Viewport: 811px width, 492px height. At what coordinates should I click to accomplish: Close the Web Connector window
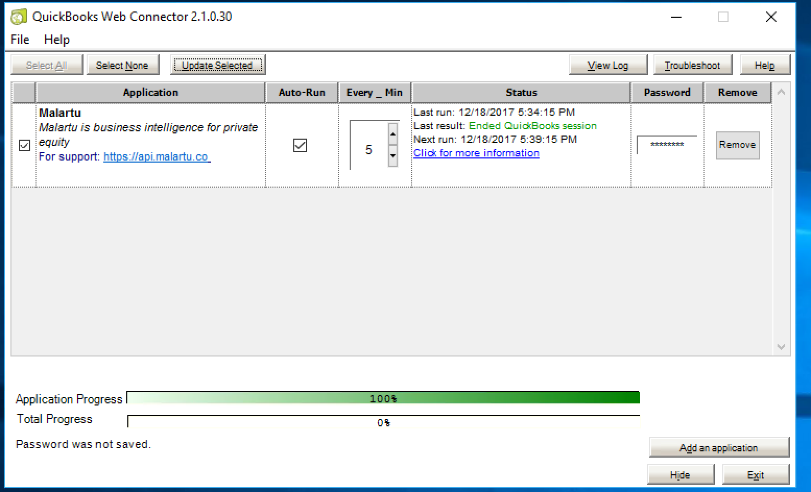click(x=771, y=17)
